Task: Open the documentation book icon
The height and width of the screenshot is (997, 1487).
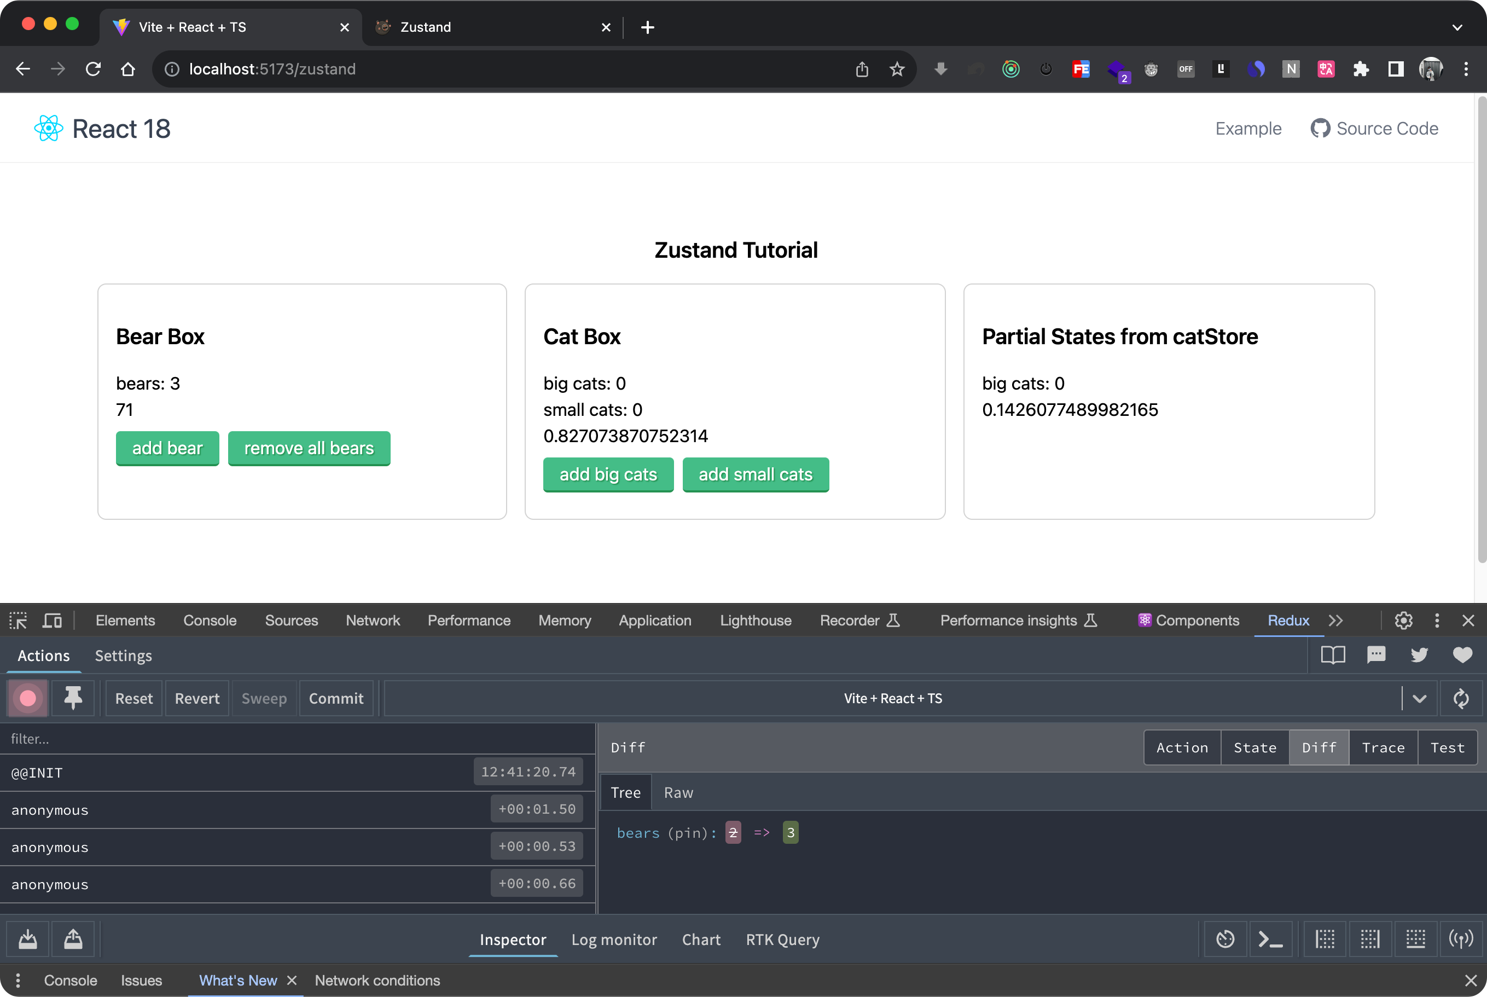Action: pos(1333,655)
